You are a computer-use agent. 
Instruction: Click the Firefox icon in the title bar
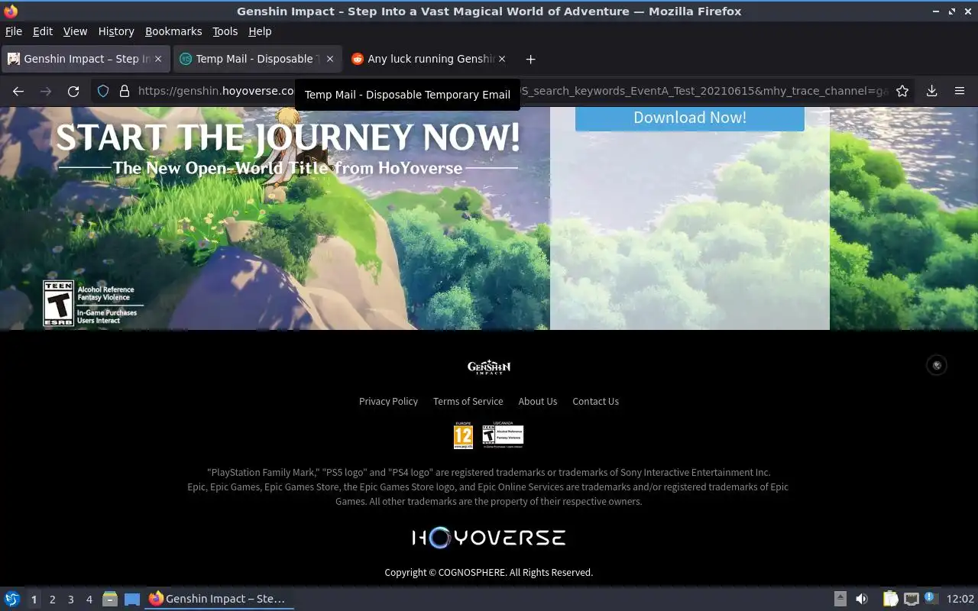11,11
